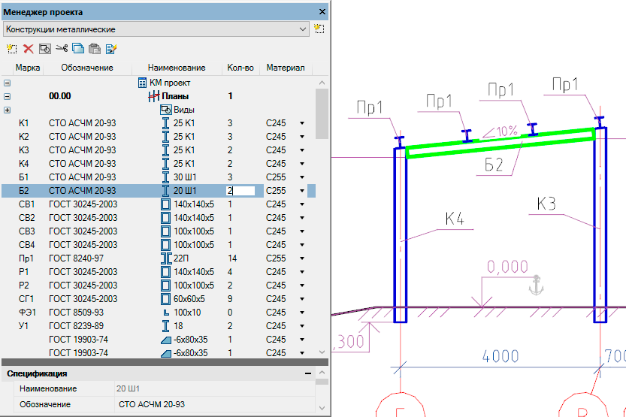Click the Материал column header
Screen dimensions: 626x417
286,68
